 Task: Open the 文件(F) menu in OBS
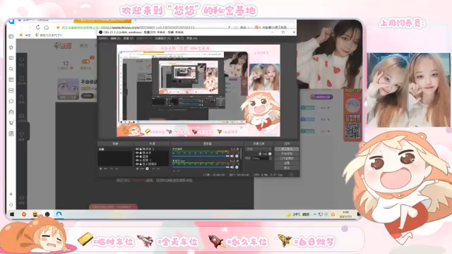point(103,38)
